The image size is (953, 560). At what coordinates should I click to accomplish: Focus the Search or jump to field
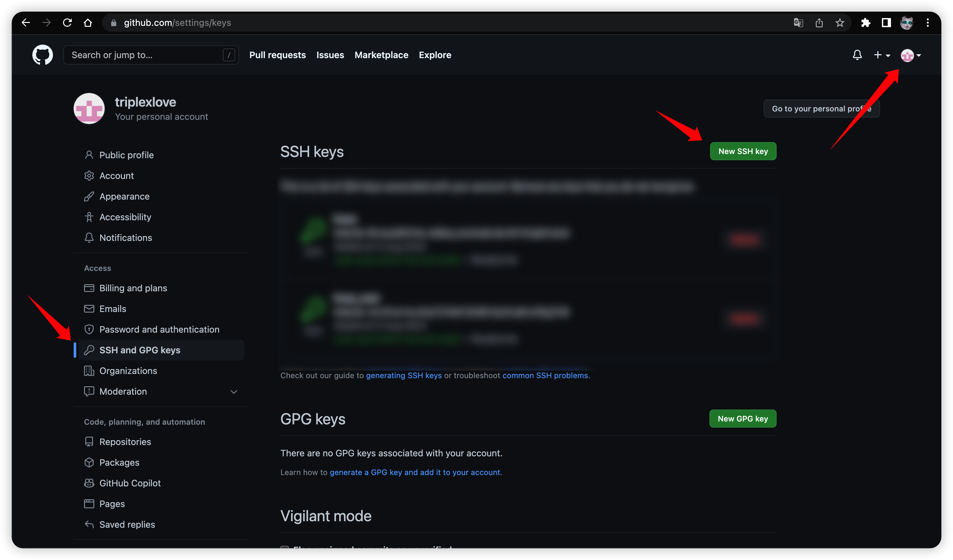[x=151, y=55]
